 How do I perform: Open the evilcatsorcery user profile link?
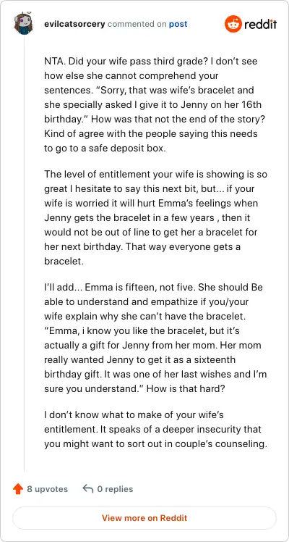pyautogui.click(x=74, y=24)
